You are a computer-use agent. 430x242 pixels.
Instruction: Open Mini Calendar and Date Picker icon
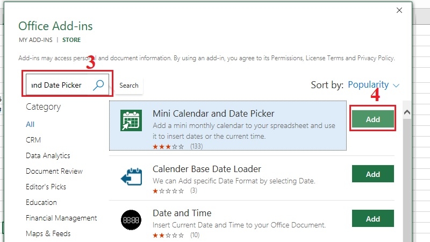tap(131, 120)
